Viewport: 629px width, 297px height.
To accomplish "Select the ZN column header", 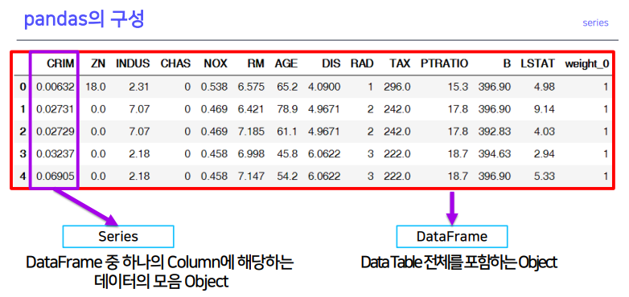I will (98, 63).
